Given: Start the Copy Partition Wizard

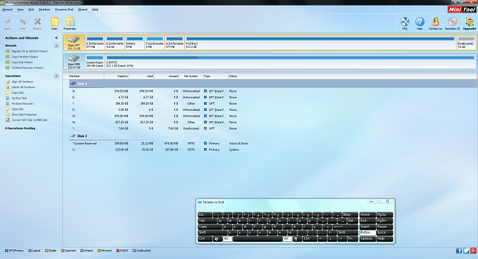Looking at the screenshot, I should (24, 57).
